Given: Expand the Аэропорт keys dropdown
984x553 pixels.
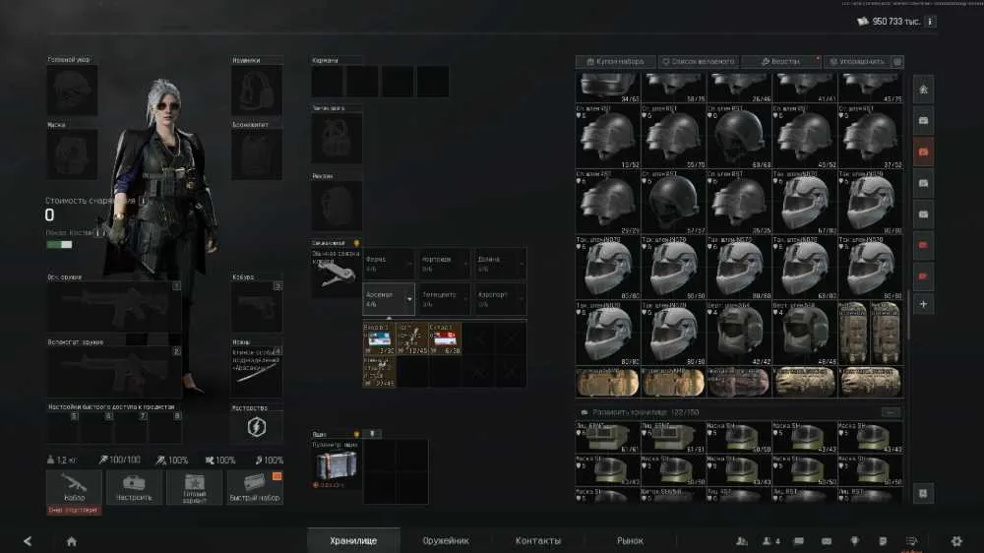Looking at the screenshot, I should (500, 299).
